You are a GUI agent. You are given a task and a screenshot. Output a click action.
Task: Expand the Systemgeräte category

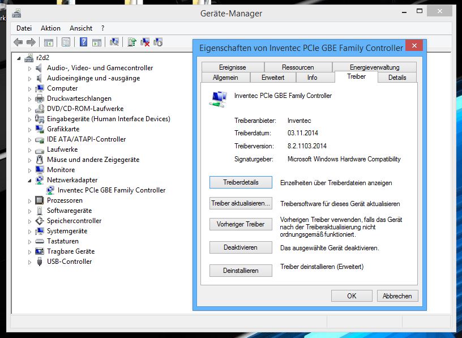tap(29, 232)
